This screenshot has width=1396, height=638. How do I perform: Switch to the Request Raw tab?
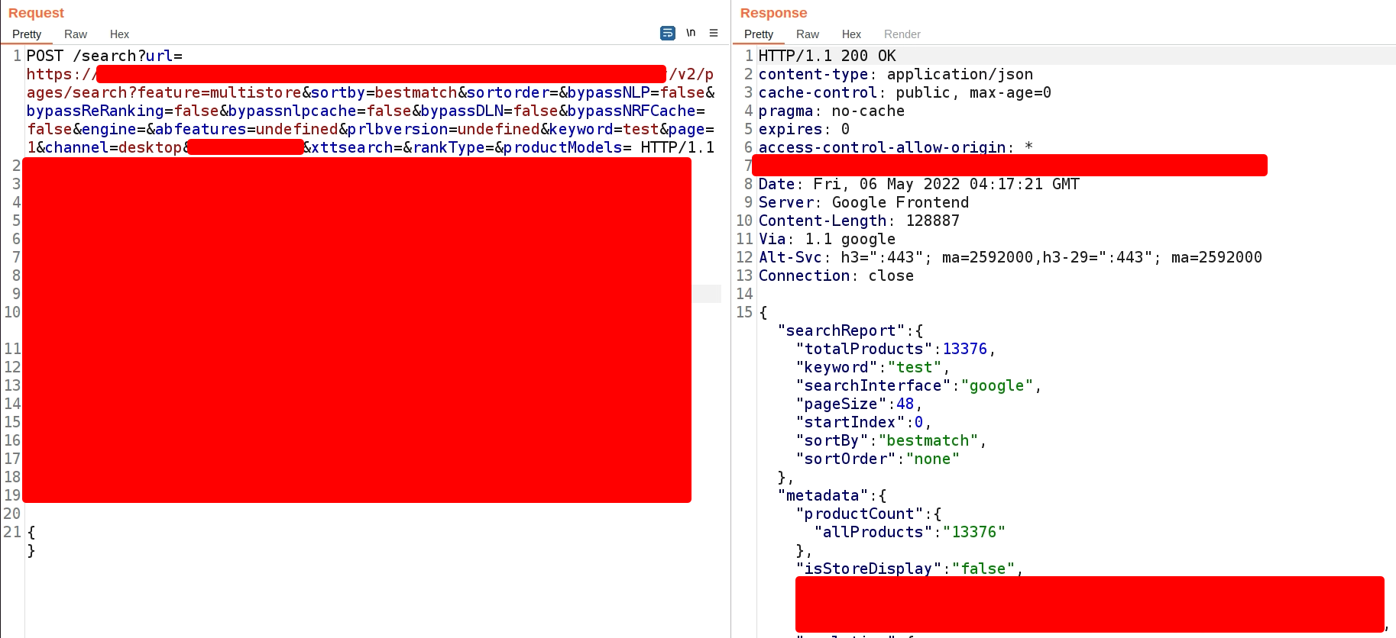[x=76, y=34]
